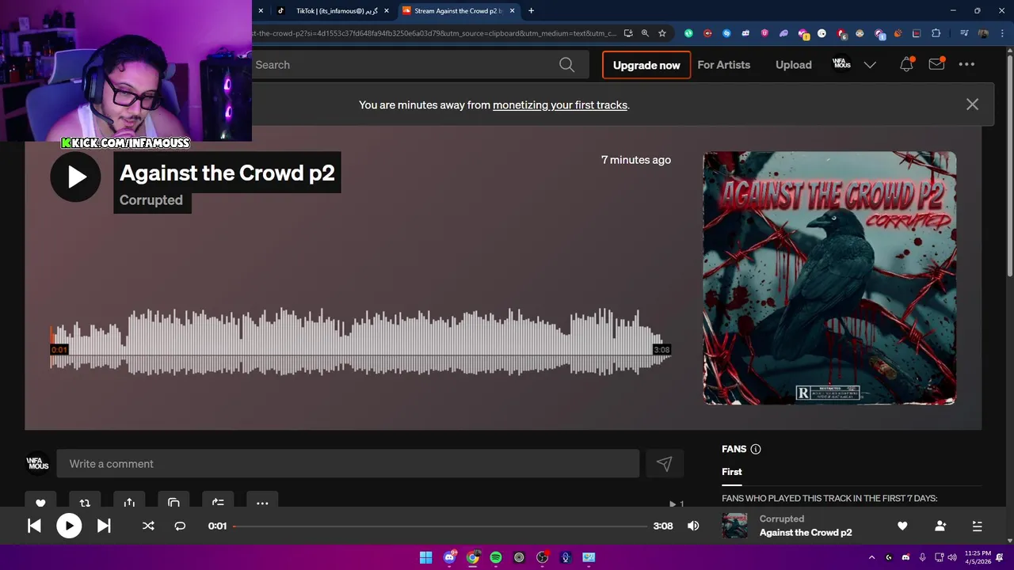Click the browser address bar URL
1014x570 pixels.
[434, 33]
